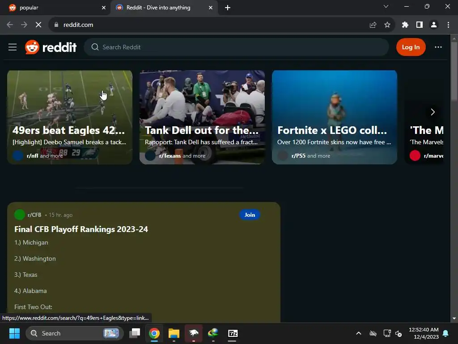Open the Windows Start menu
This screenshot has height=344, width=458.
coord(14,333)
